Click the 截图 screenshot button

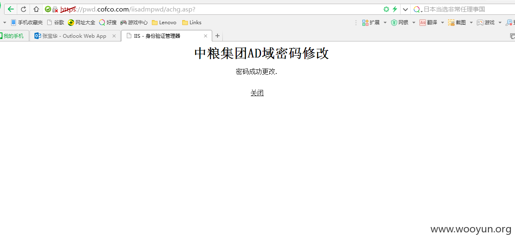[457, 23]
